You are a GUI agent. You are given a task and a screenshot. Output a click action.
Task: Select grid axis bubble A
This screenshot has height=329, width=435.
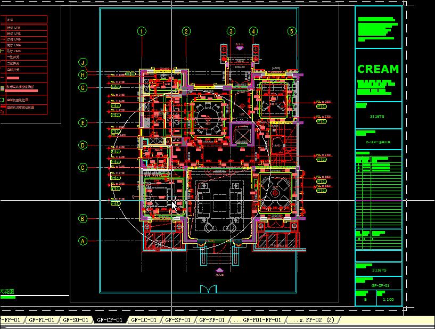(83, 241)
